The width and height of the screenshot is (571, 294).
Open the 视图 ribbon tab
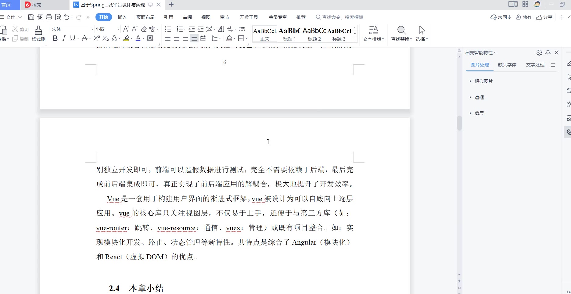206,17
